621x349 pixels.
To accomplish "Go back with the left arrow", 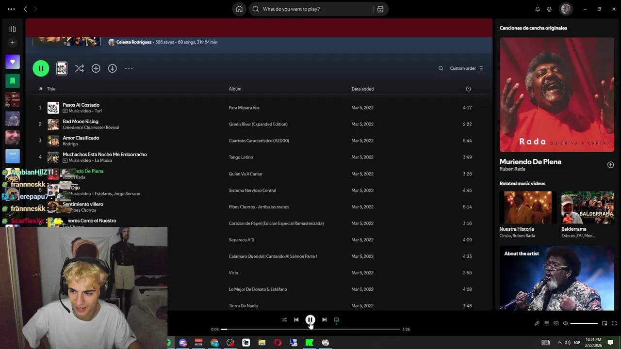I will click(x=25, y=9).
